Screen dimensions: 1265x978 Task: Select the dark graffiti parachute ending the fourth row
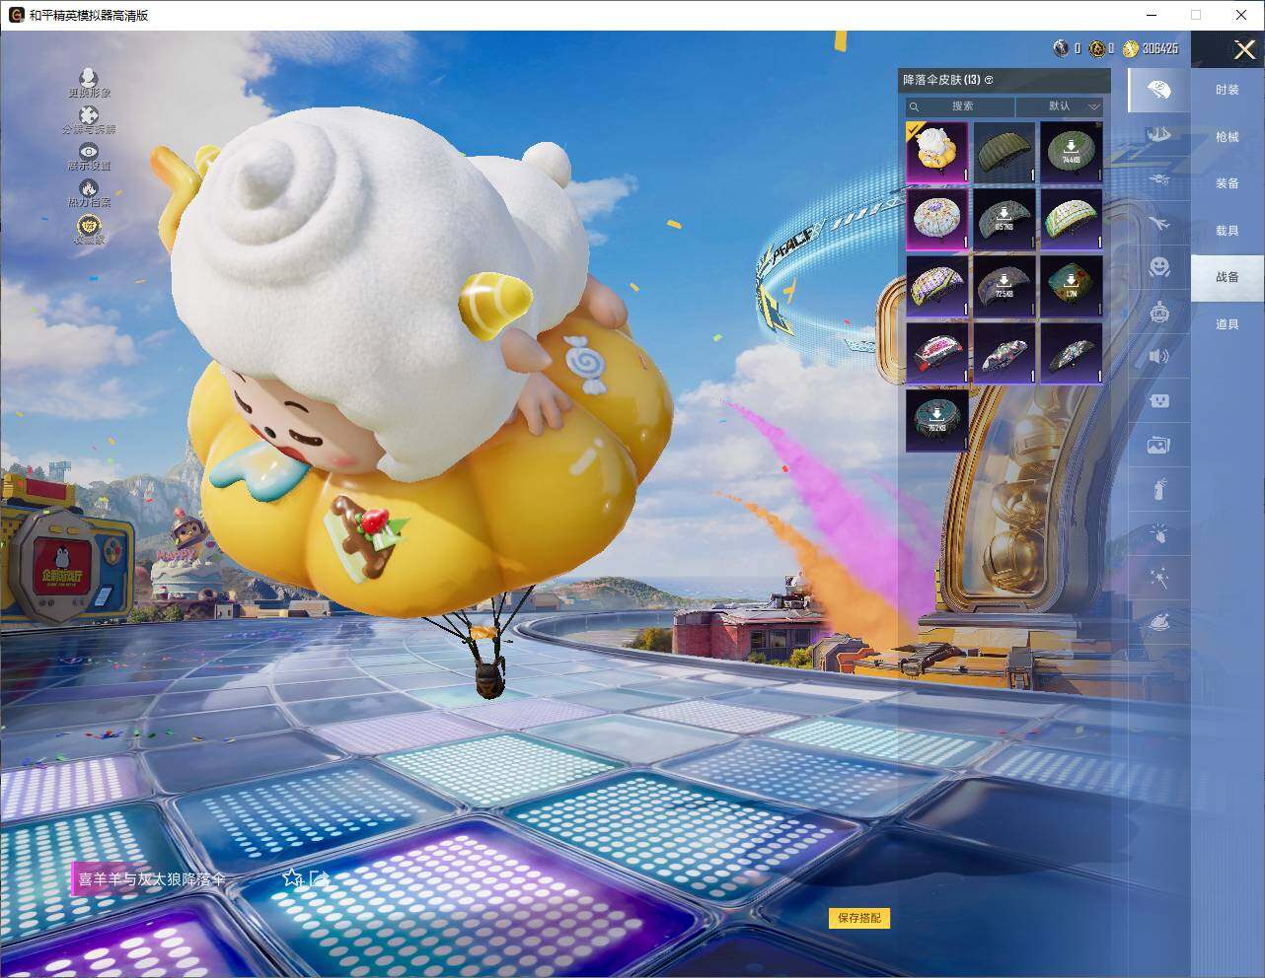pyautogui.click(x=1072, y=353)
